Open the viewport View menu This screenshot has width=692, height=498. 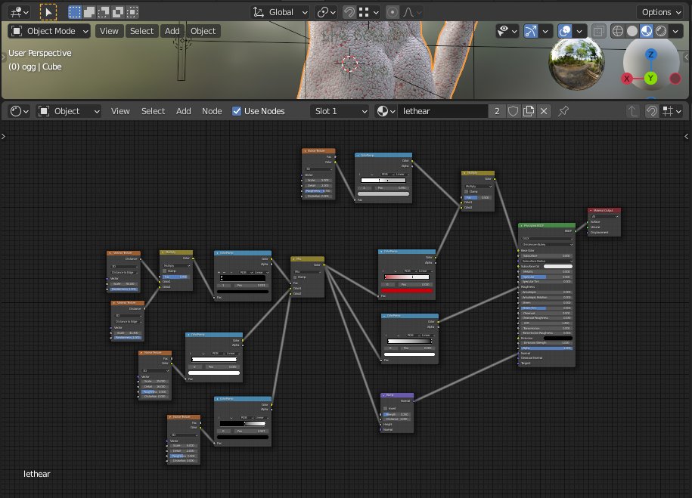coord(109,31)
